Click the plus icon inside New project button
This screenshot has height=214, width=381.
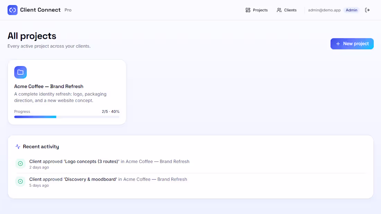coord(338,44)
